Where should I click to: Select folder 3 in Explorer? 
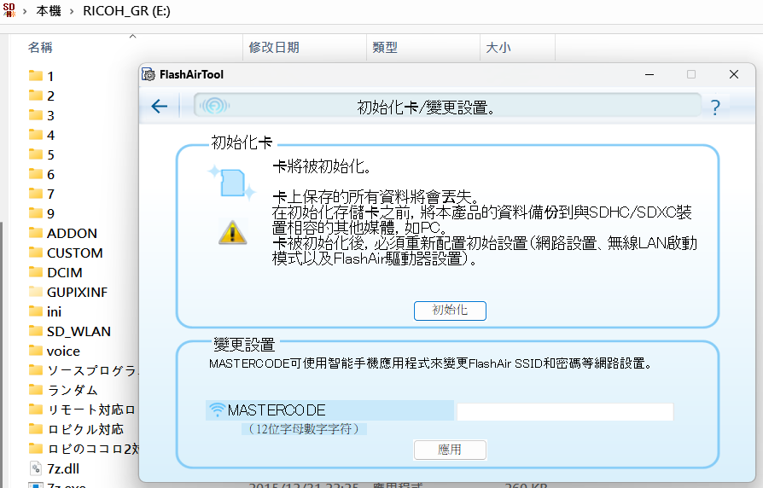(x=41, y=115)
